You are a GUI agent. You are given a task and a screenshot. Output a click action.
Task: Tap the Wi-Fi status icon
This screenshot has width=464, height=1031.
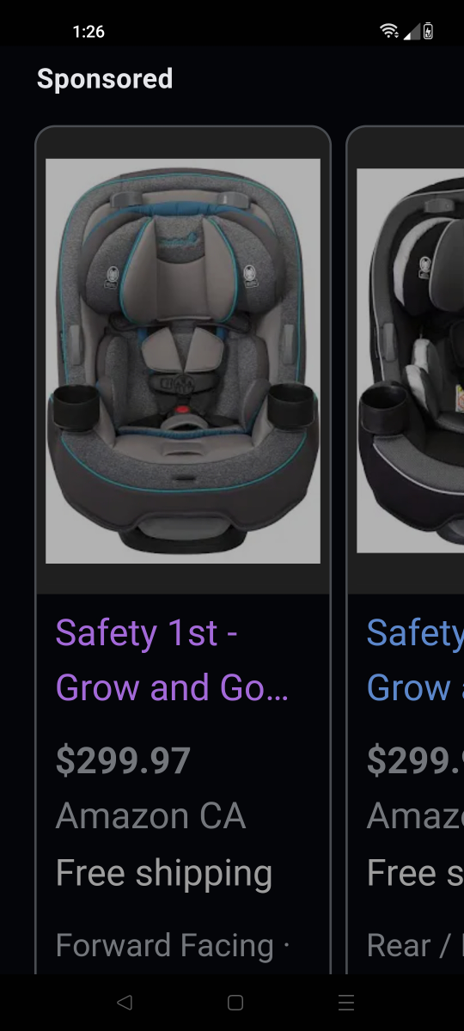click(x=390, y=32)
